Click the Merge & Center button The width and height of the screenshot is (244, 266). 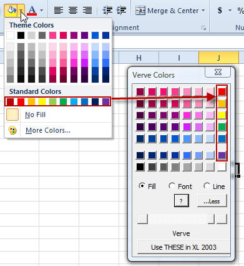pyautogui.click(x=167, y=11)
